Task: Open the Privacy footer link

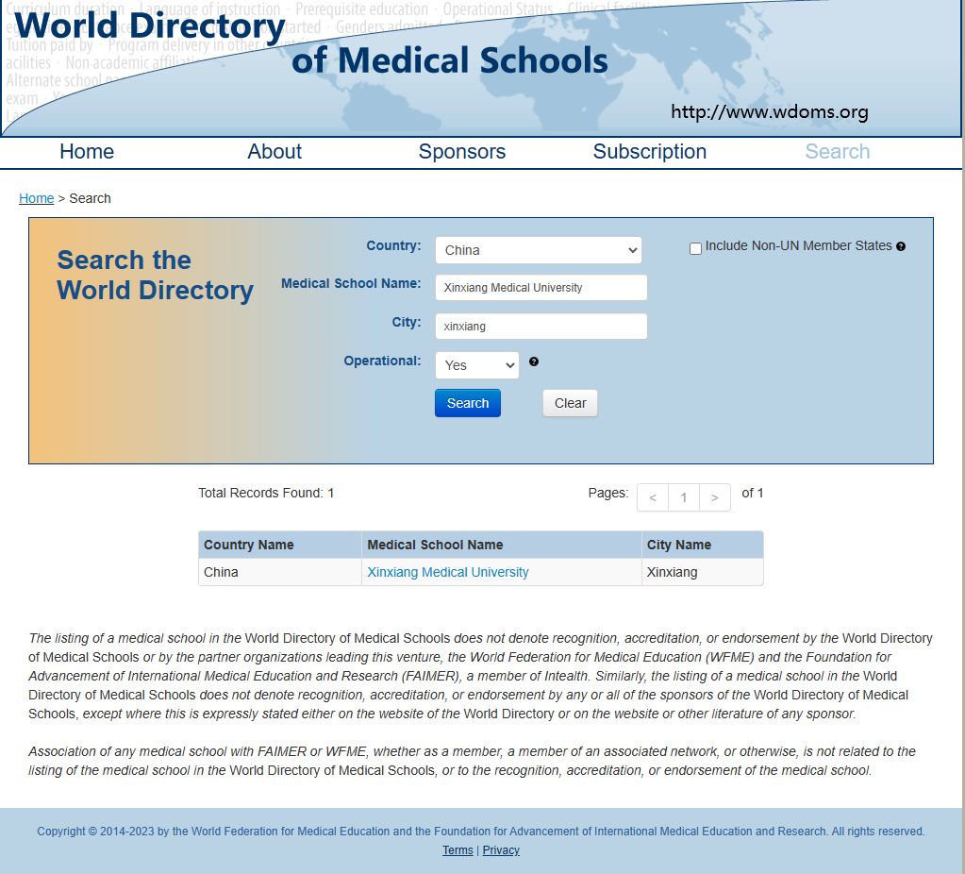Action: pos(501,850)
